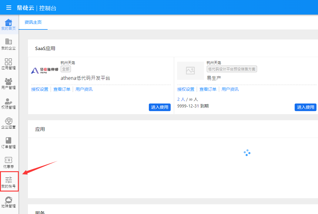Open 我的首页 home icon in sidebar
This screenshot has width=318, height=214.
[x=8, y=22]
